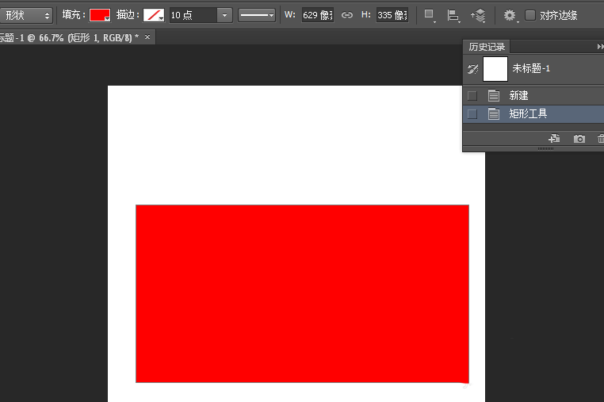The height and width of the screenshot is (402, 604).
Task: Click the link width and height chain icon
Action: [x=346, y=15]
